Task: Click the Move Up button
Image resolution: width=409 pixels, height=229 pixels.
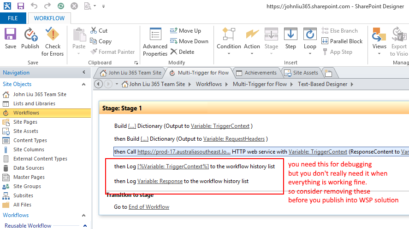Action: point(186,31)
